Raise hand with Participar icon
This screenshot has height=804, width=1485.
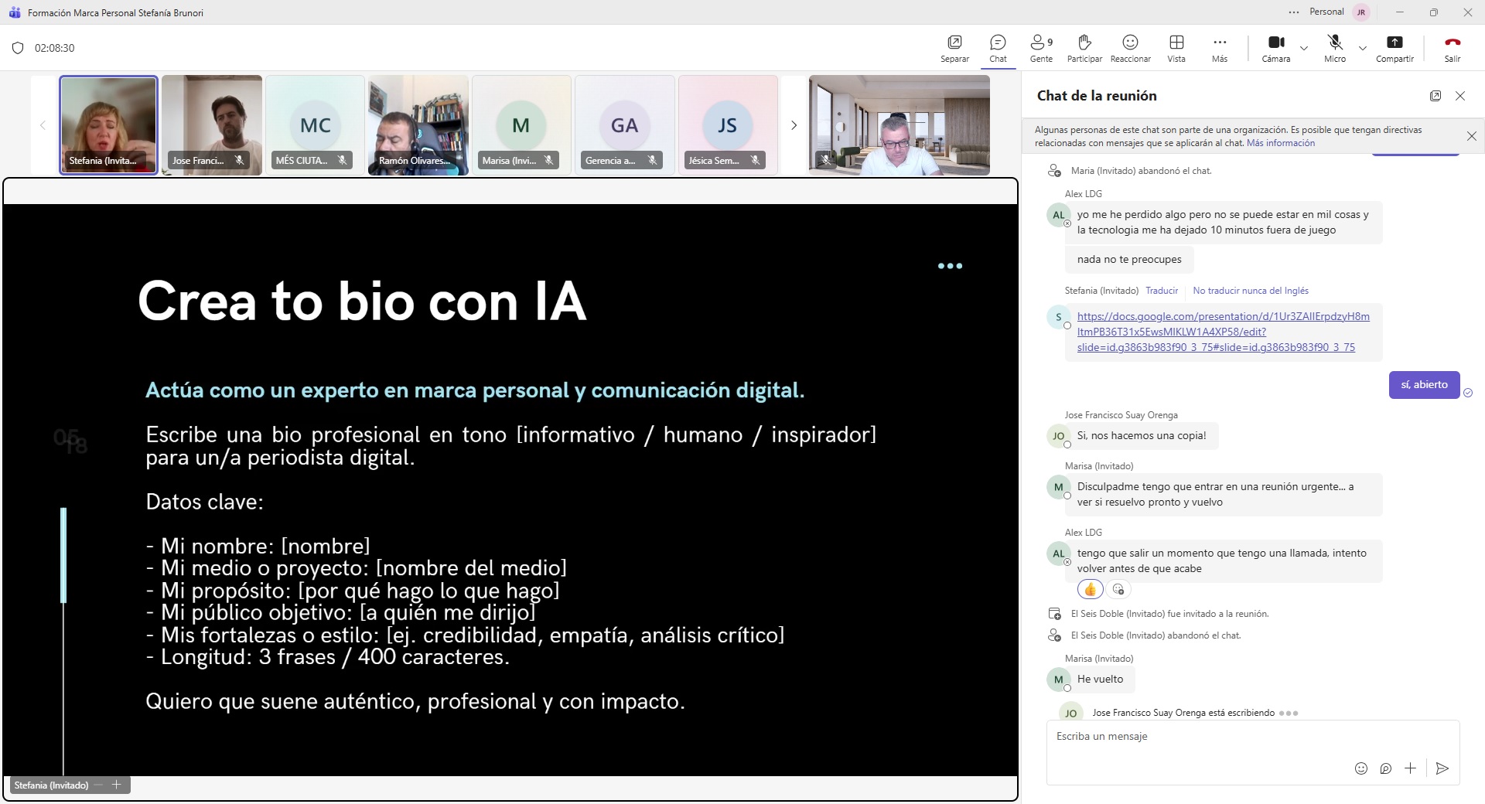click(x=1084, y=43)
